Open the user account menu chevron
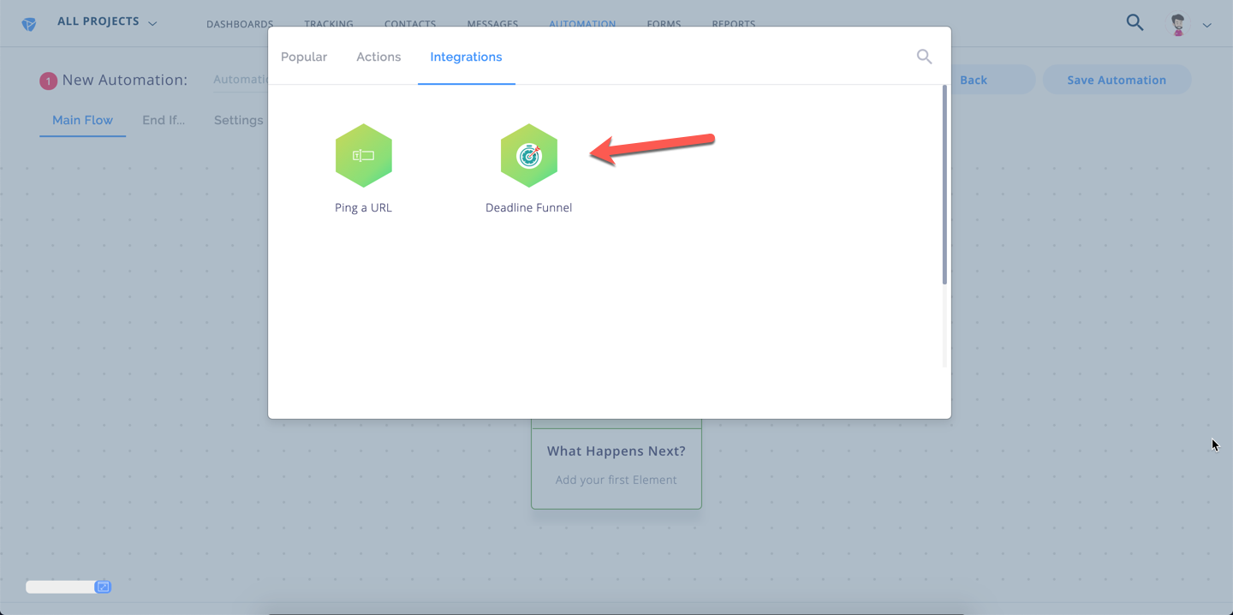This screenshot has height=615, width=1233. tap(1206, 25)
